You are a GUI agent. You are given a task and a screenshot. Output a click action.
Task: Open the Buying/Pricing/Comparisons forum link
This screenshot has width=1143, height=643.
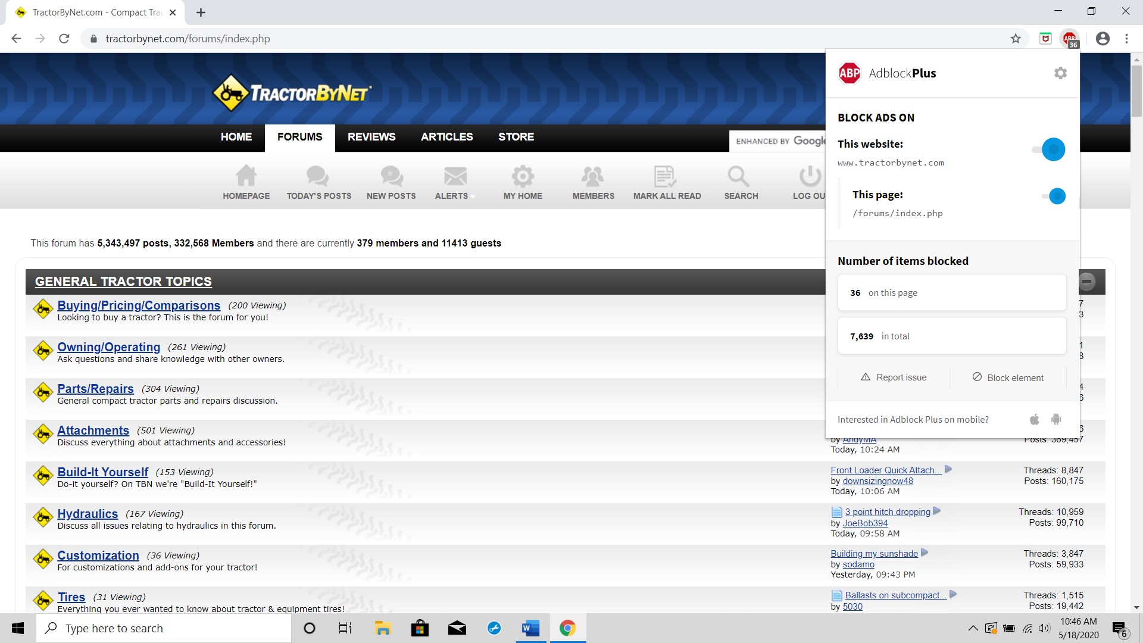139,305
